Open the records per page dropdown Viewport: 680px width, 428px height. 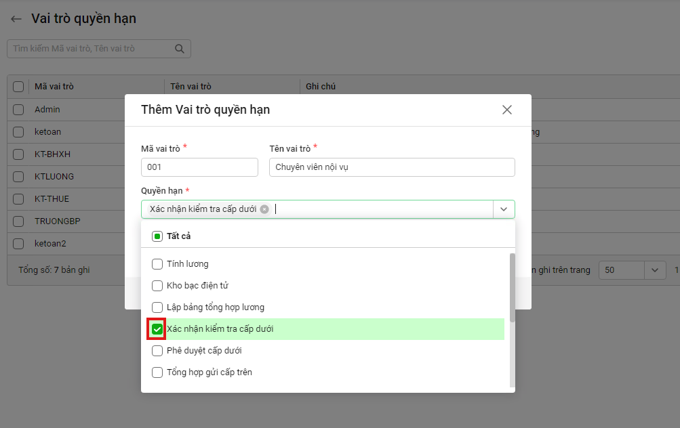[x=654, y=270]
